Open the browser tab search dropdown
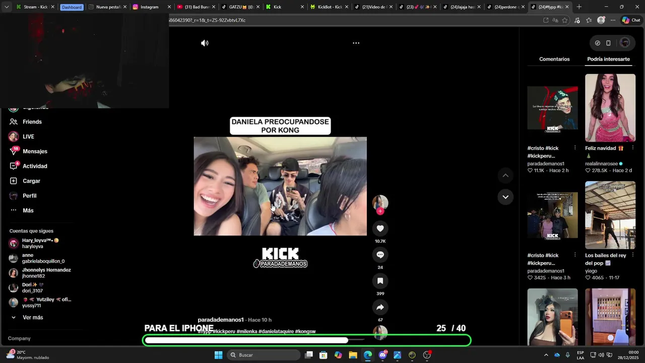The image size is (645, 363). (7, 7)
